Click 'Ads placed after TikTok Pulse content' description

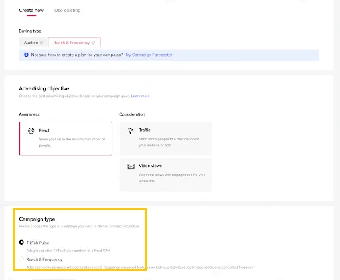(x=68, y=251)
